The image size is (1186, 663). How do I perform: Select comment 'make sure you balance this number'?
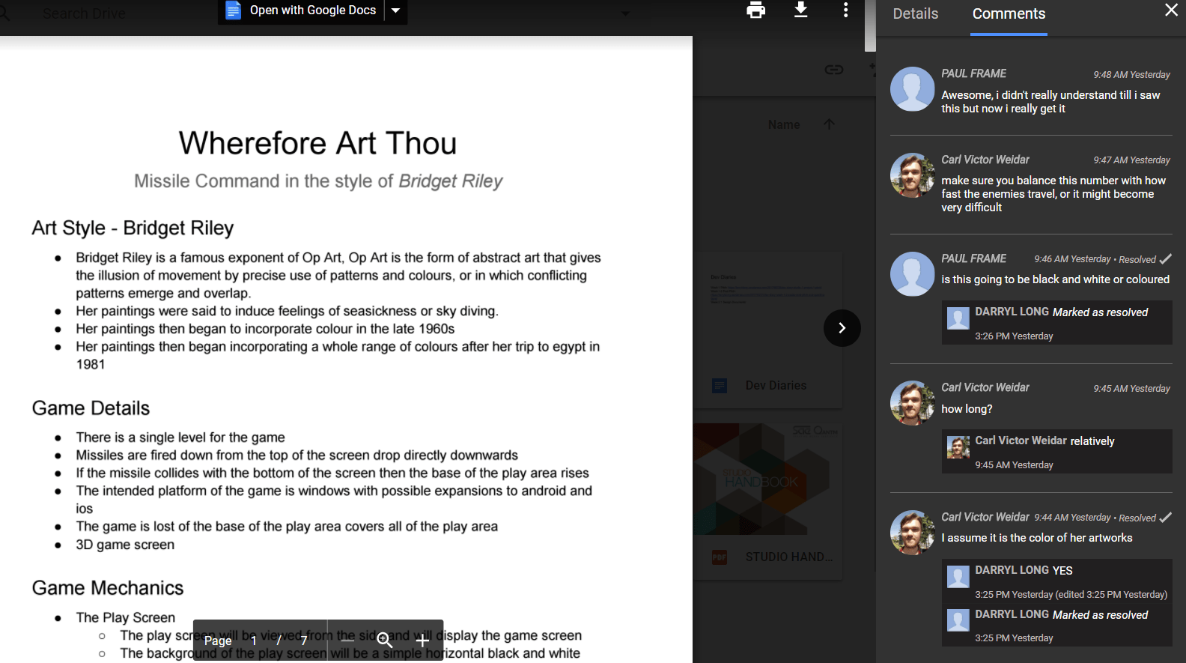[1053, 194]
